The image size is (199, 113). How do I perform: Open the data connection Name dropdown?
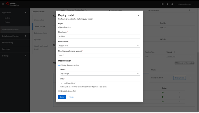[100, 74]
